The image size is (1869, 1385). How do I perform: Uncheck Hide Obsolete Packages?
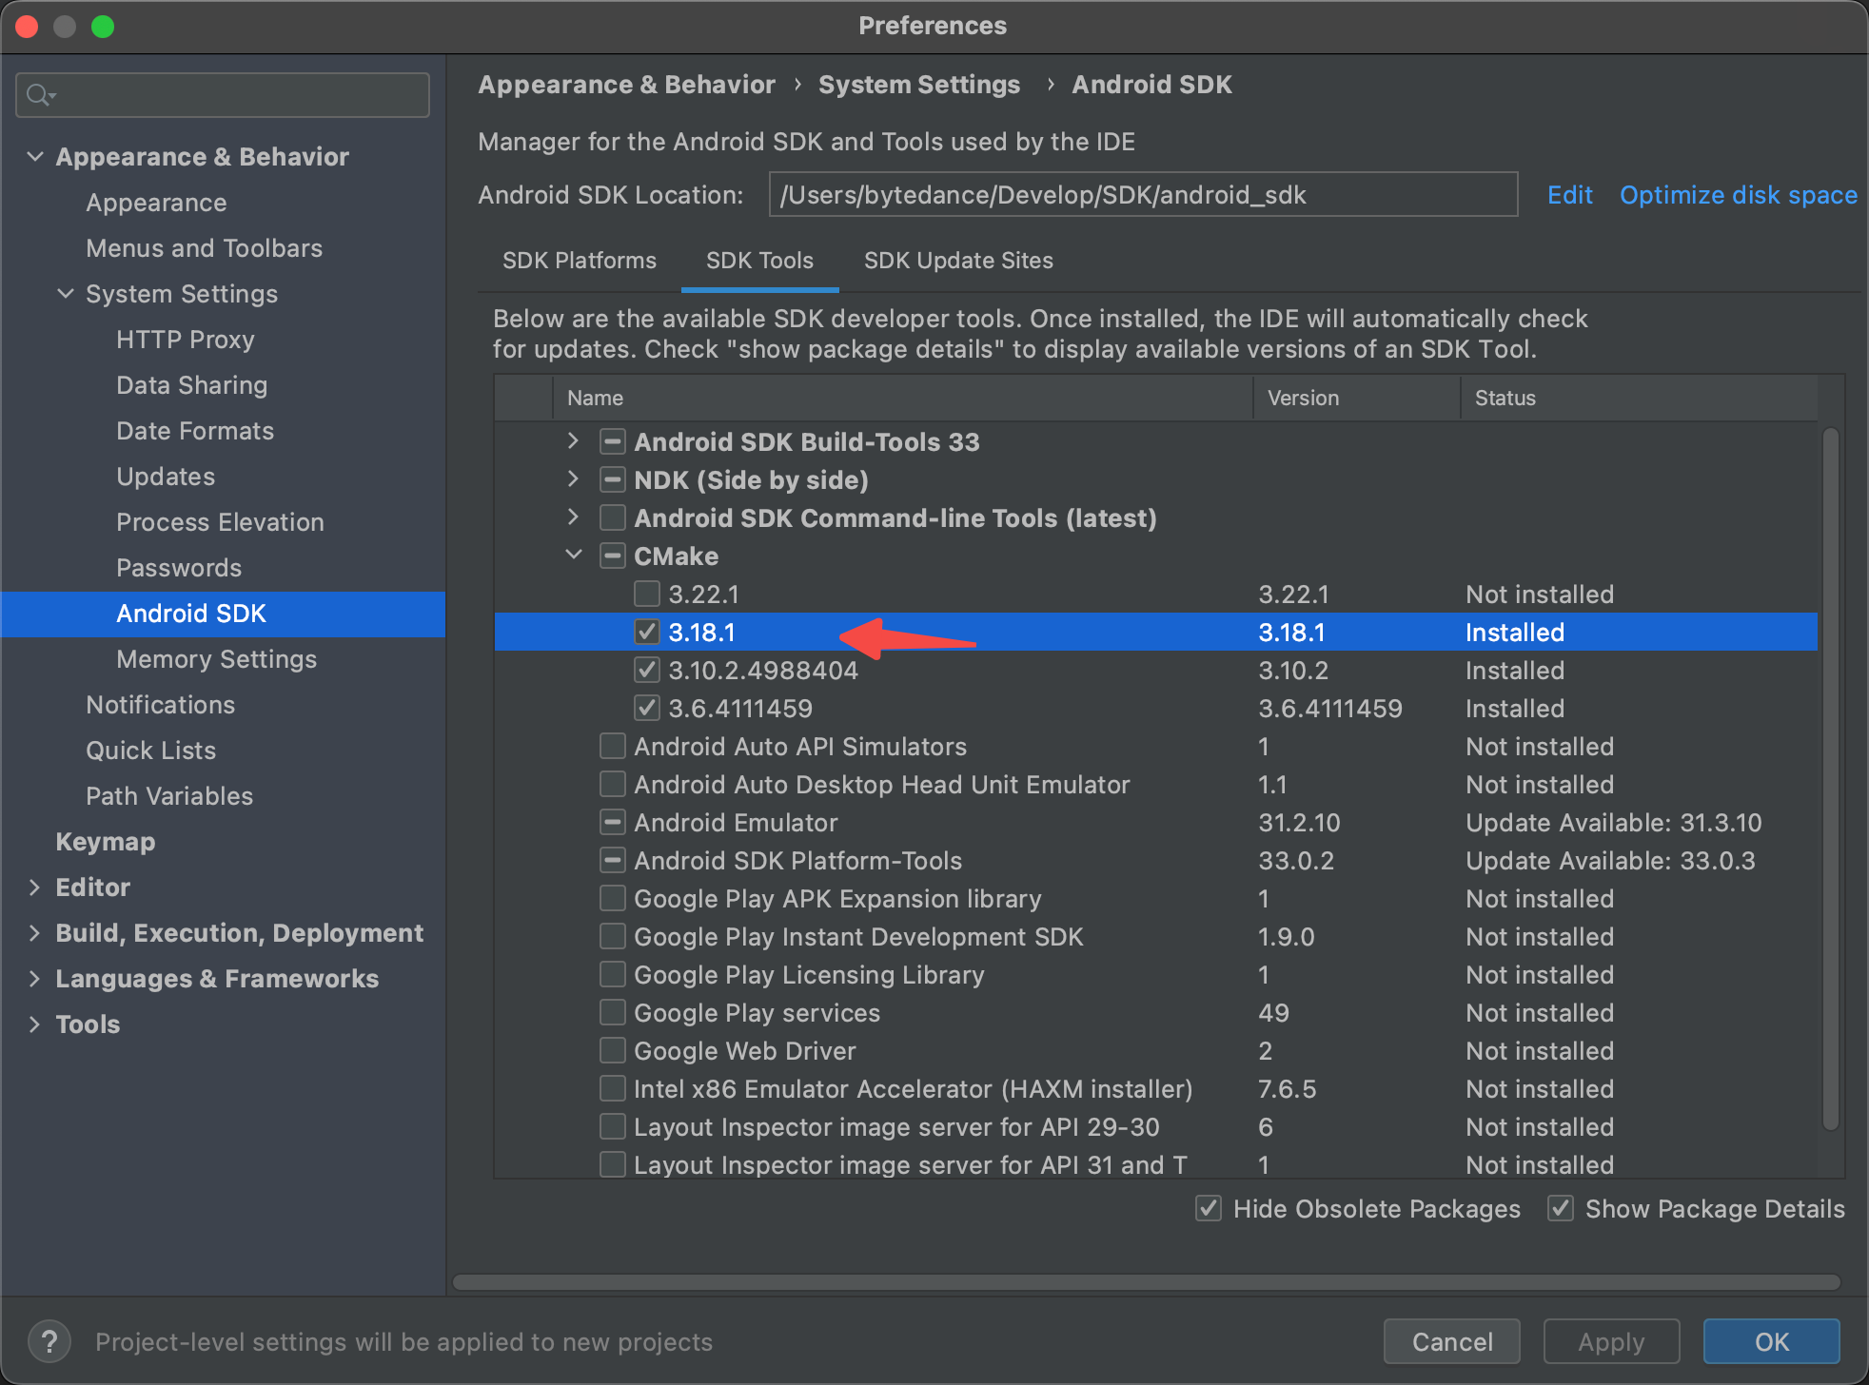pyautogui.click(x=1209, y=1208)
